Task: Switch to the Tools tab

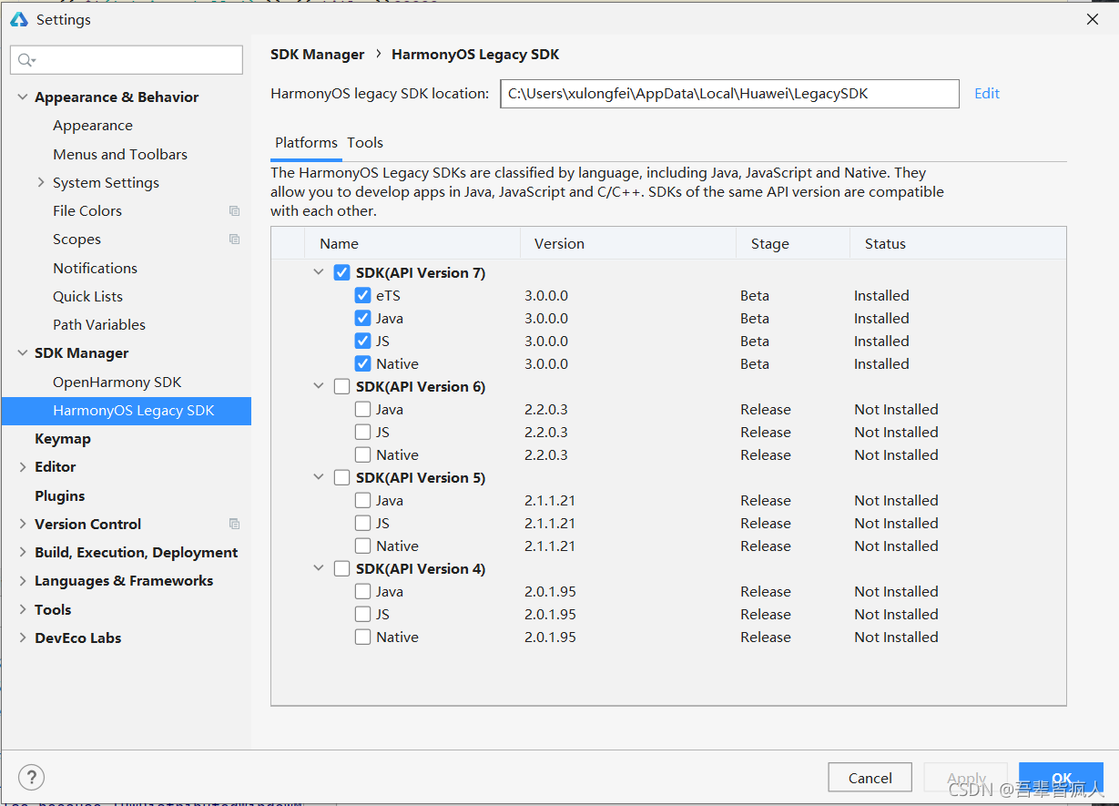Action: [365, 143]
